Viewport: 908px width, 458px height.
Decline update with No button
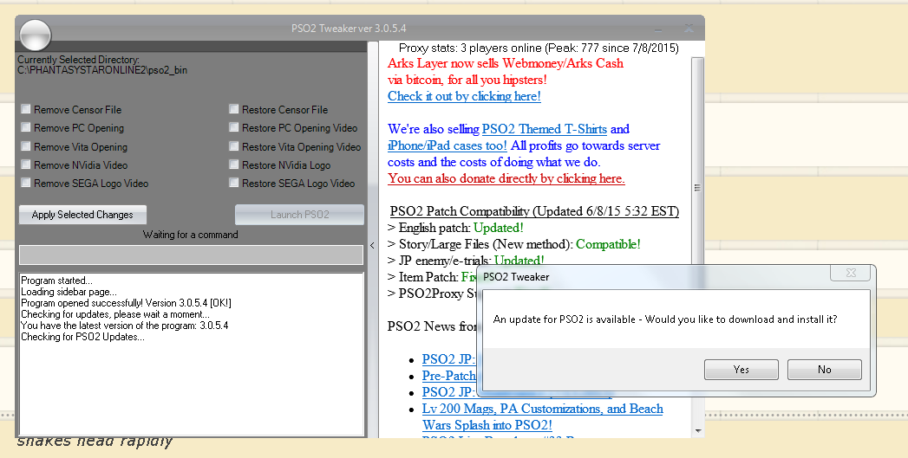click(825, 370)
